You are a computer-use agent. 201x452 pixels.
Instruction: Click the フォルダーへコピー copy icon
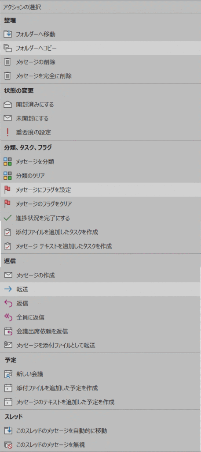click(8, 48)
